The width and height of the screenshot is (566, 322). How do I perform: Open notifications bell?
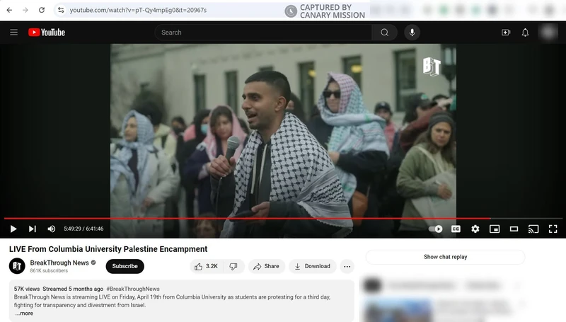525,33
